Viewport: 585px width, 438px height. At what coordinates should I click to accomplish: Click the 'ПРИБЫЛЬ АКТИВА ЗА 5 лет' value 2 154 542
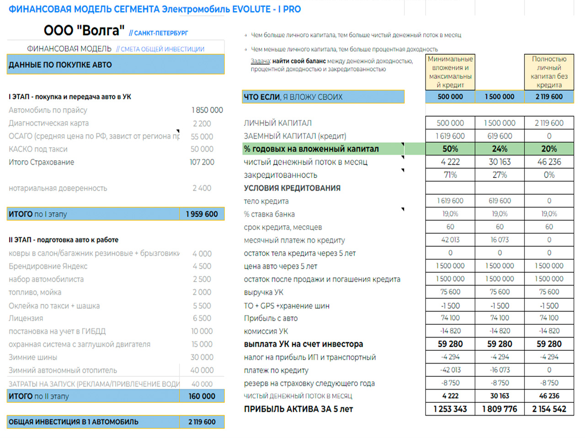549,409
